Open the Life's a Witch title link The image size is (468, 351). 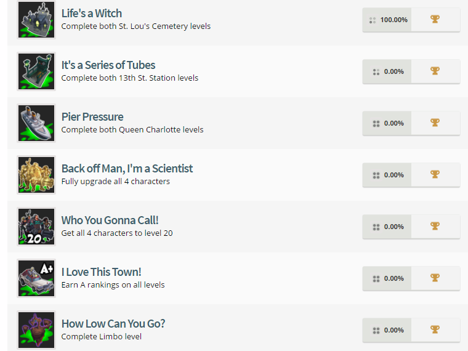92,14
